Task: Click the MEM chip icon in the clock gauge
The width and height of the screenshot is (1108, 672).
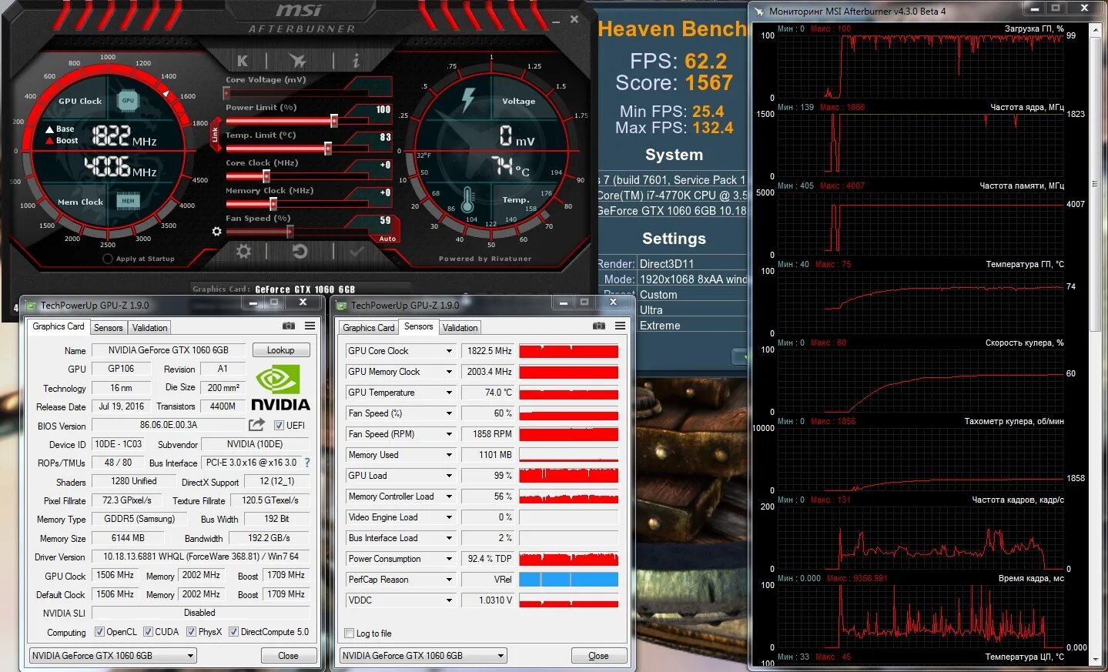Action: (128, 201)
